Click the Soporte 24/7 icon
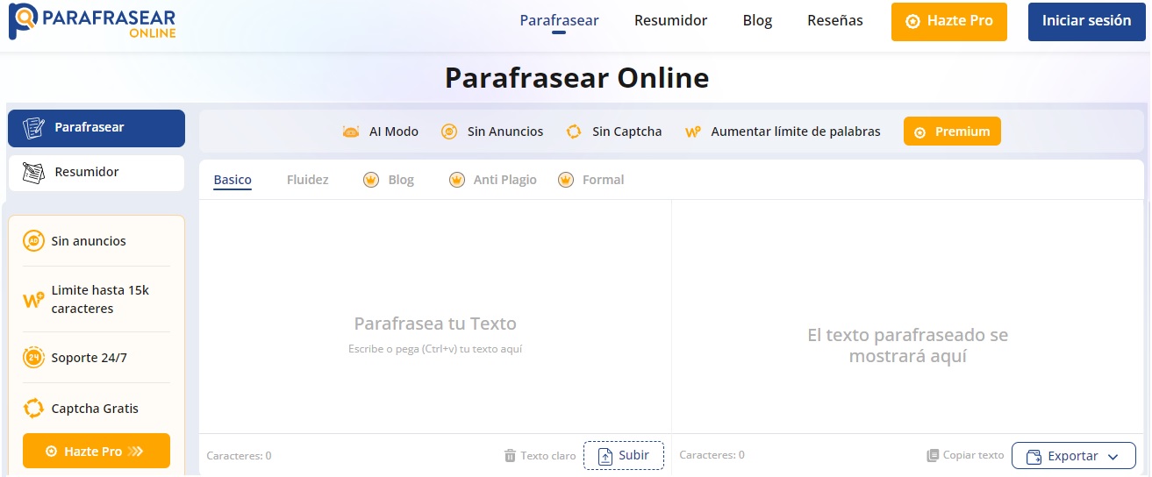1152x477 pixels. 33,358
